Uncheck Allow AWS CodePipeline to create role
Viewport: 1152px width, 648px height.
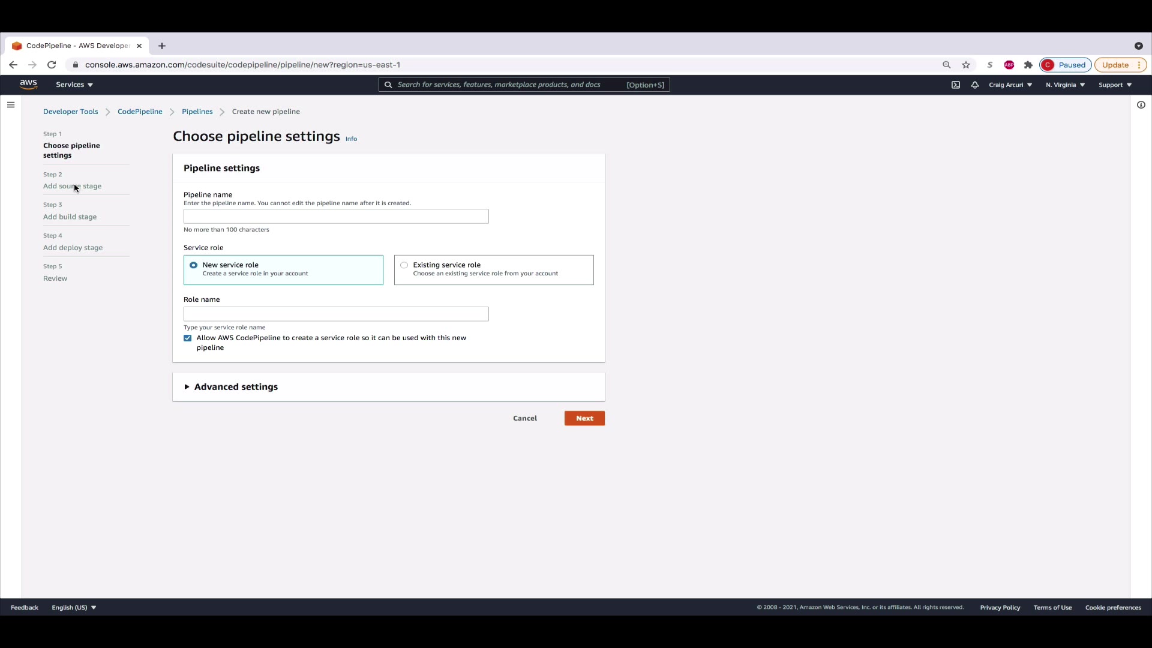188,338
